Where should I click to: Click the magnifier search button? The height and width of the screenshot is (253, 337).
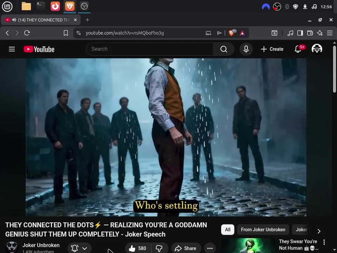tap(224, 49)
